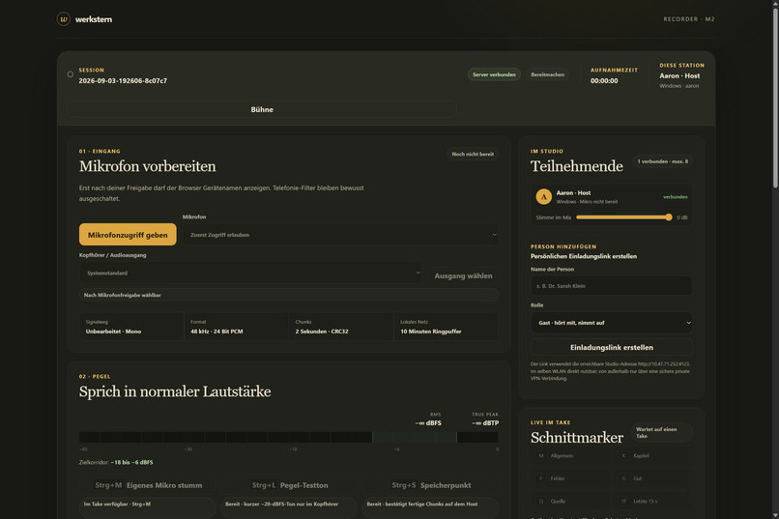Viewport: 779px width, 519px height.
Task: Click the Einladungslink erstellen button
Action: click(x=612, y=347)
